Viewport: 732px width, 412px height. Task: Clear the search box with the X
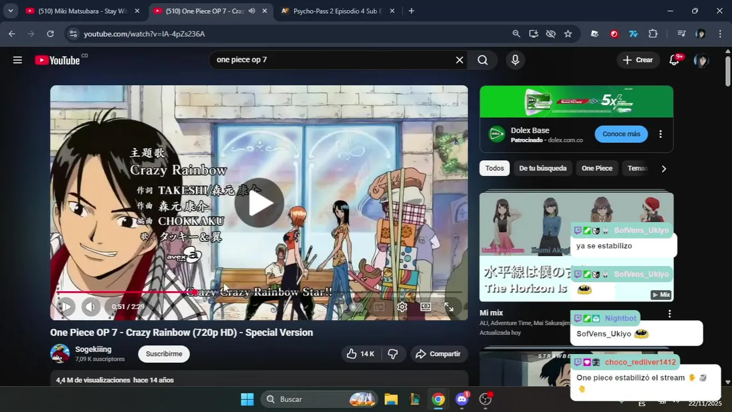[459, 60]
